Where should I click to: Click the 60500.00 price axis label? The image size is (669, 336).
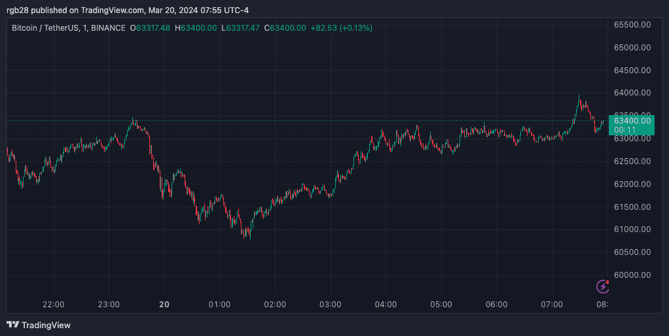(632, 252)
